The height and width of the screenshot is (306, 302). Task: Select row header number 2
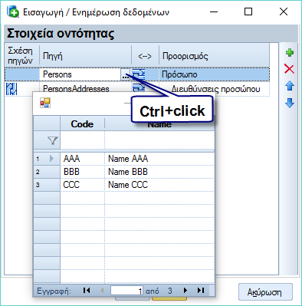point(47,172)
